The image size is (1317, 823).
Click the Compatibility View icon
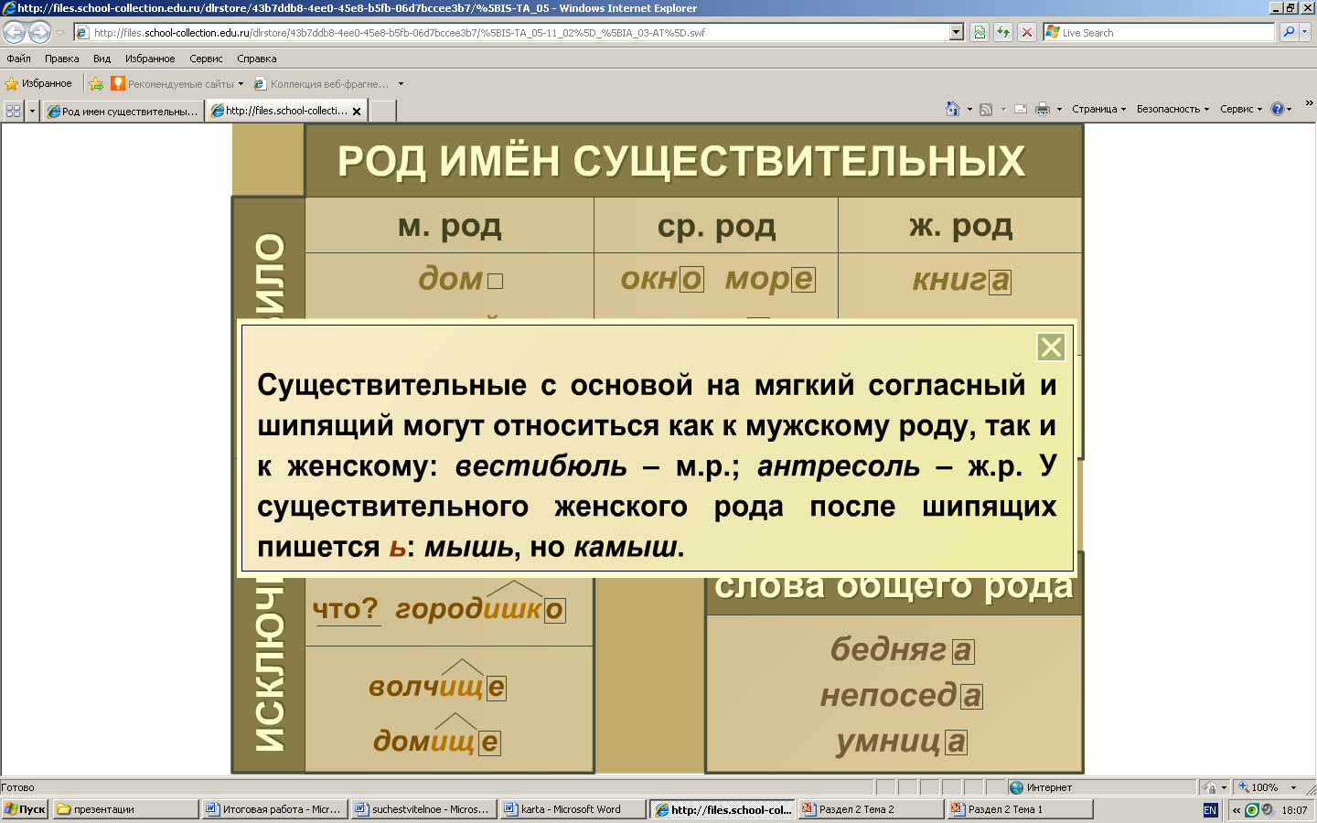pos(980,32)
